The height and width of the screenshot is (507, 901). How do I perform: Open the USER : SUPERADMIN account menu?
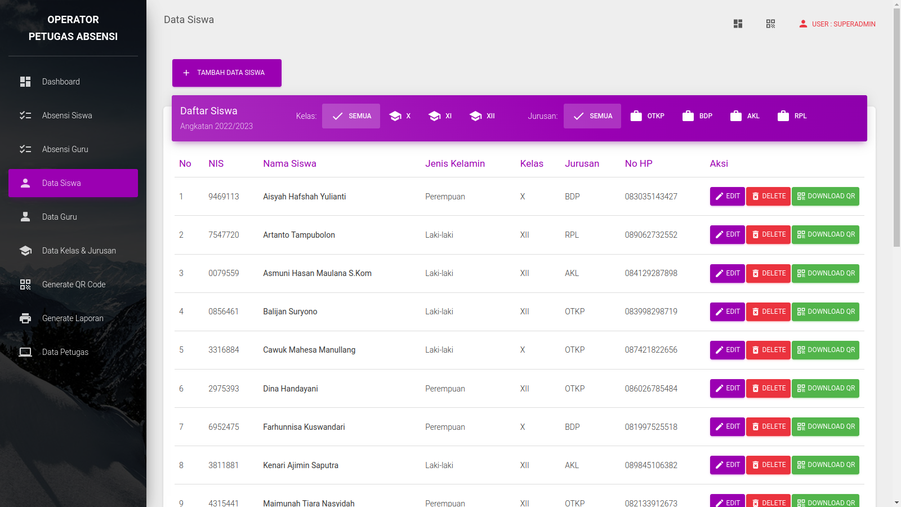(x=837, y=24)
